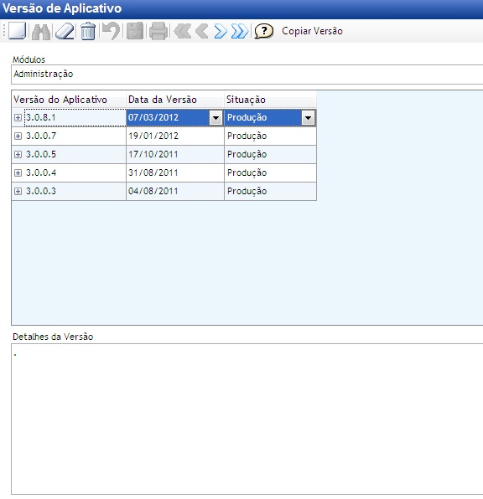Delete record with the trash can icon
The image size is (483, 499).
click(x=88, y=31)
